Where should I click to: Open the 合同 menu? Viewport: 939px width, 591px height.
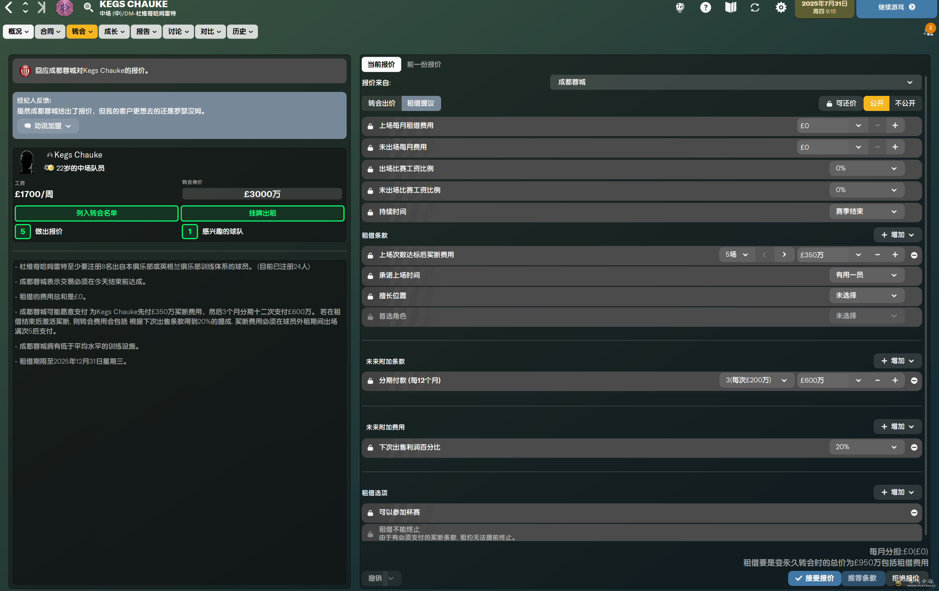pos(50,32)
